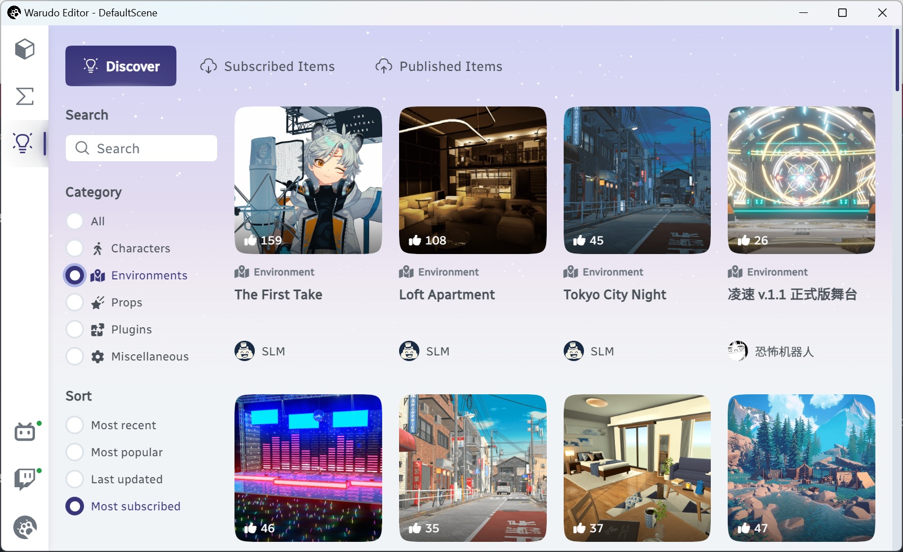
Task: Select the Discover lightbulb sidebar icon
Action: (23, 143)
